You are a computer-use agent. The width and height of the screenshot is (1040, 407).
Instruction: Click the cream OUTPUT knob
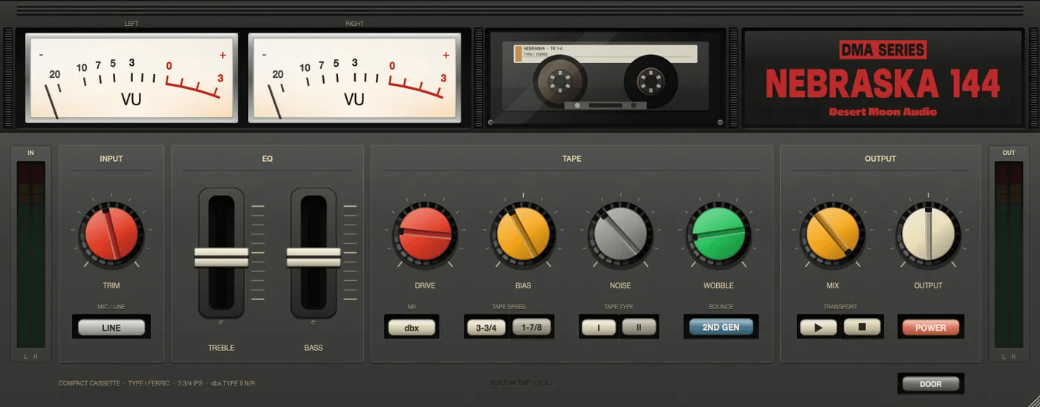click(x=928, y=234)
